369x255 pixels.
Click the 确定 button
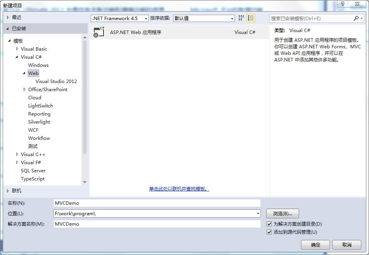point(315,245)
